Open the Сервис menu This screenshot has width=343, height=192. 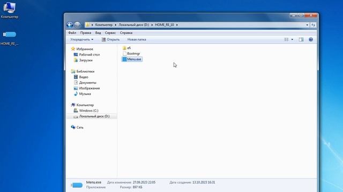[110, 33]
